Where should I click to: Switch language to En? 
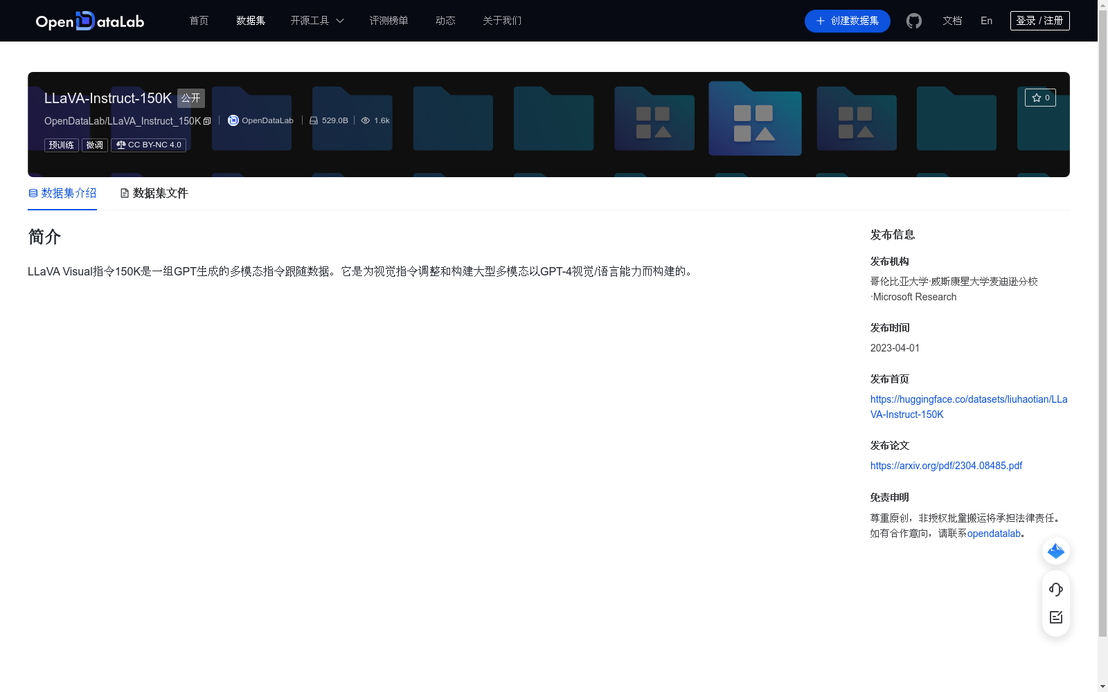[x=987, y=21]
